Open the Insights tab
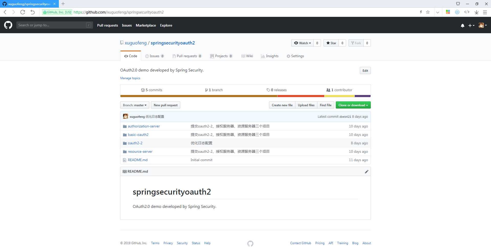 [x=270, y=56]
